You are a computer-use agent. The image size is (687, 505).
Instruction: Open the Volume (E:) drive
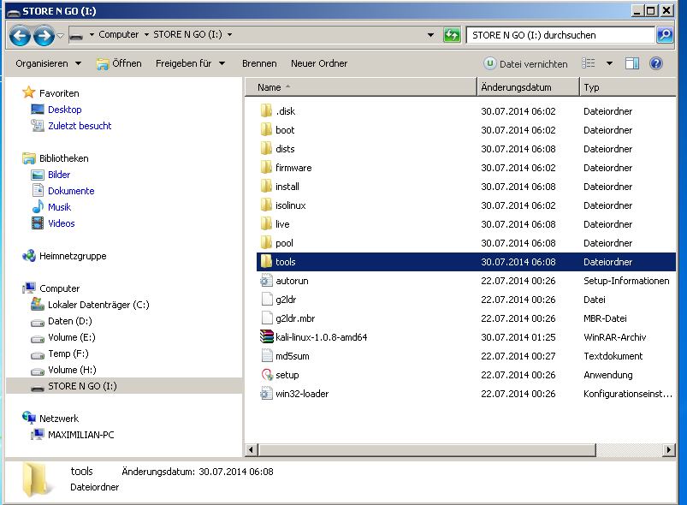click(x=72, y=337)
